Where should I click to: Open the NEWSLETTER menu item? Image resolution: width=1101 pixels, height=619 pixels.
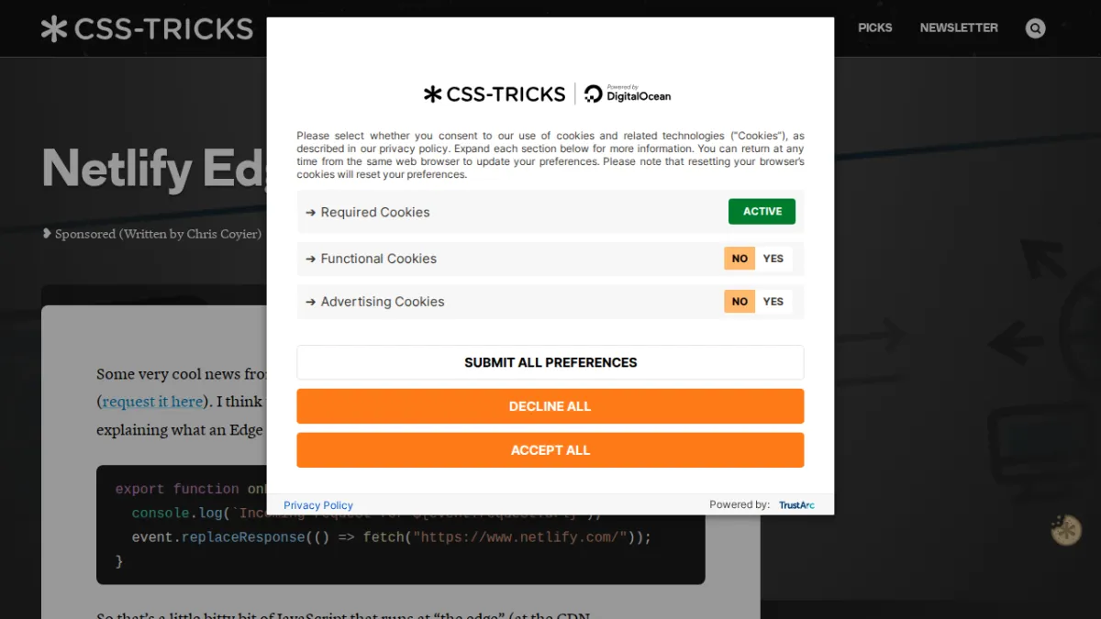point(959,28)
